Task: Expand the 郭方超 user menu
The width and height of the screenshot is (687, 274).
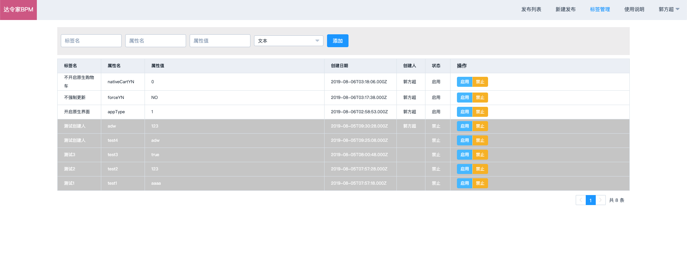Action: click(x=668, y=9)
